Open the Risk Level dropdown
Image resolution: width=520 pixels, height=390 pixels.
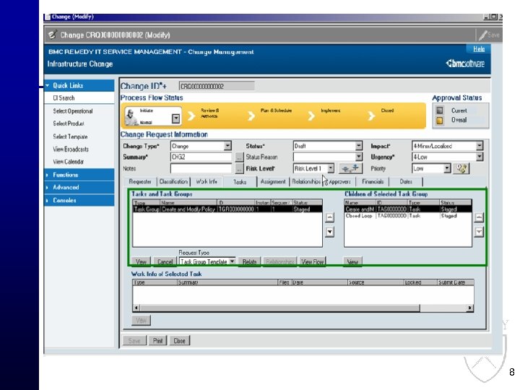[x=331, y=168]
